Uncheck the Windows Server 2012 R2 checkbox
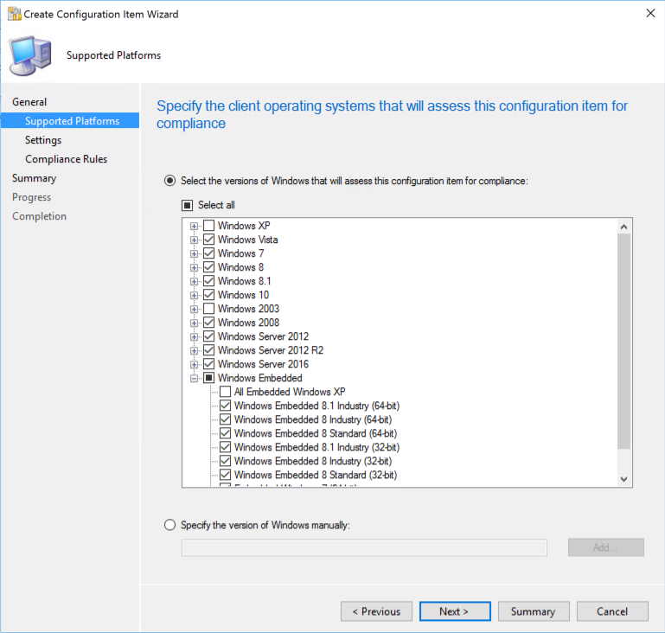This screenshot has height=633, width=665. 208,349
